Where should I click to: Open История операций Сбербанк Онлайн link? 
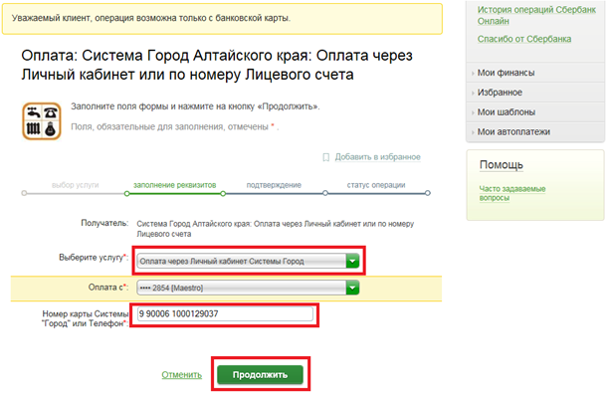pyautogui.click(x=536, y=15)
